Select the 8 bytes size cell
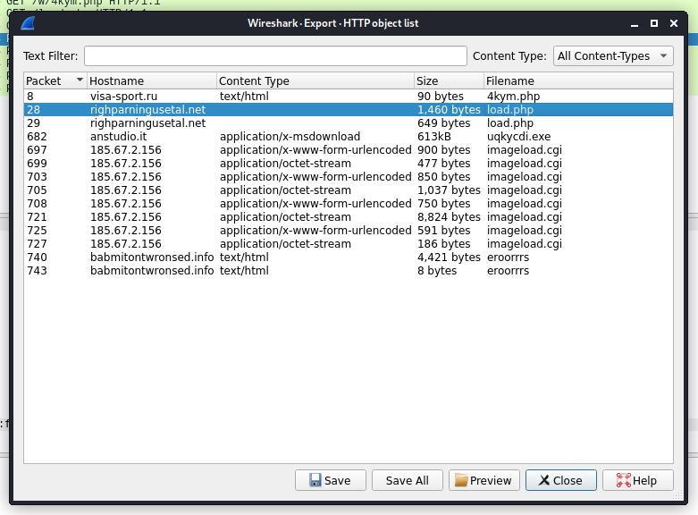 (x=437, y=270)
